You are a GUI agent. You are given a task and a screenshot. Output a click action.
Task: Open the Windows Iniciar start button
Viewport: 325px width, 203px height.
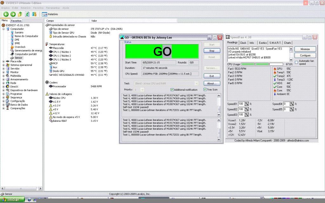click(12, 200)
